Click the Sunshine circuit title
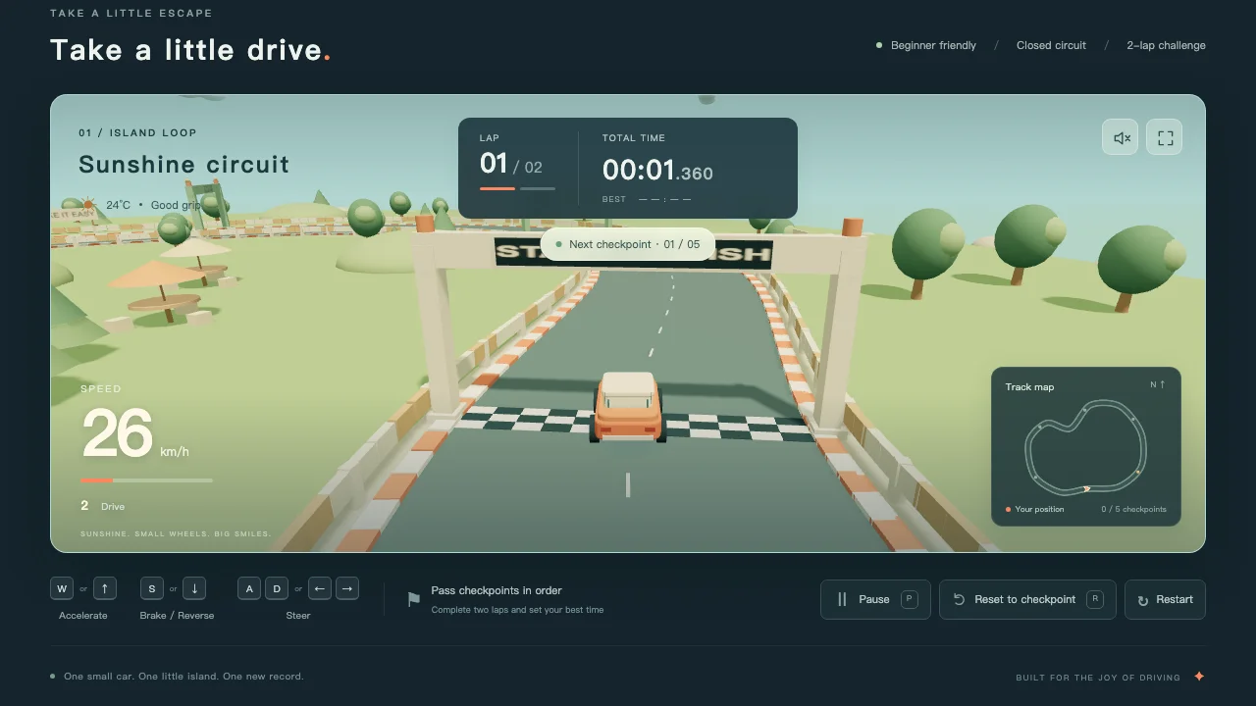This screenshot has height=706, width=1256. click(x=184, y=164)
